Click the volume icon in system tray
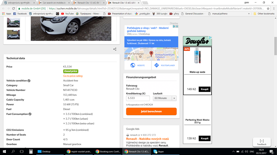This screenshot has width=277, height=155. pyautogui.click(x=246, y=152)
